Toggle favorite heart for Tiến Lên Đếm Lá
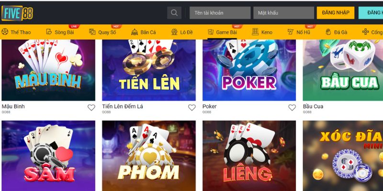The height and width of the screenshot is (191, 383). (x=192, y=107)
